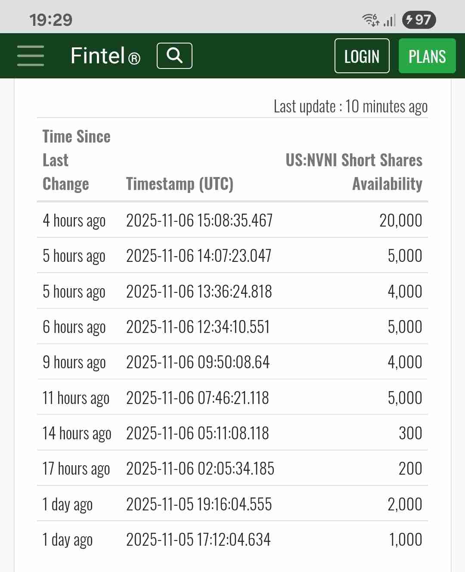Select the '9 hours ago' cell
465x572 pixels.
(74, 362)
